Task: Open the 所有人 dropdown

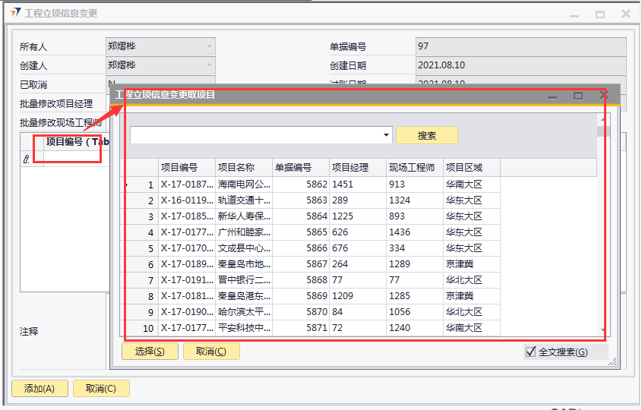Action: [209, 46]
